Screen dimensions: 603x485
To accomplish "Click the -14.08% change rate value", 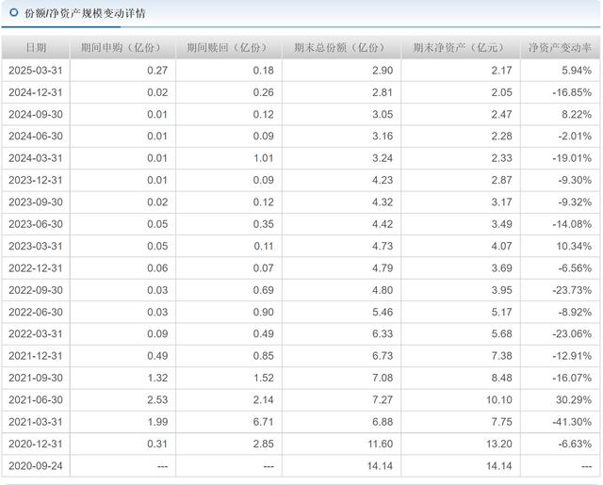I will [x=572, y=224].
